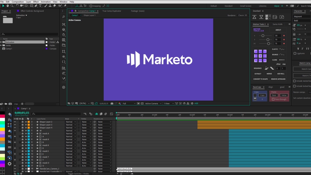Hide Shape Layer 2 using its eye icon
This screenshot has width=311, height=175.
point(15,122)
